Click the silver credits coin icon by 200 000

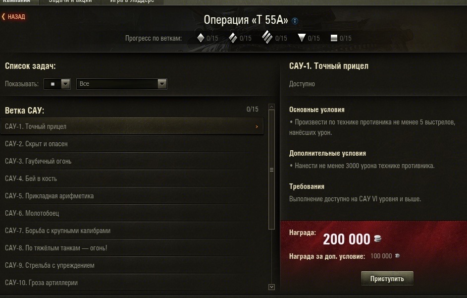pos(377,238)
